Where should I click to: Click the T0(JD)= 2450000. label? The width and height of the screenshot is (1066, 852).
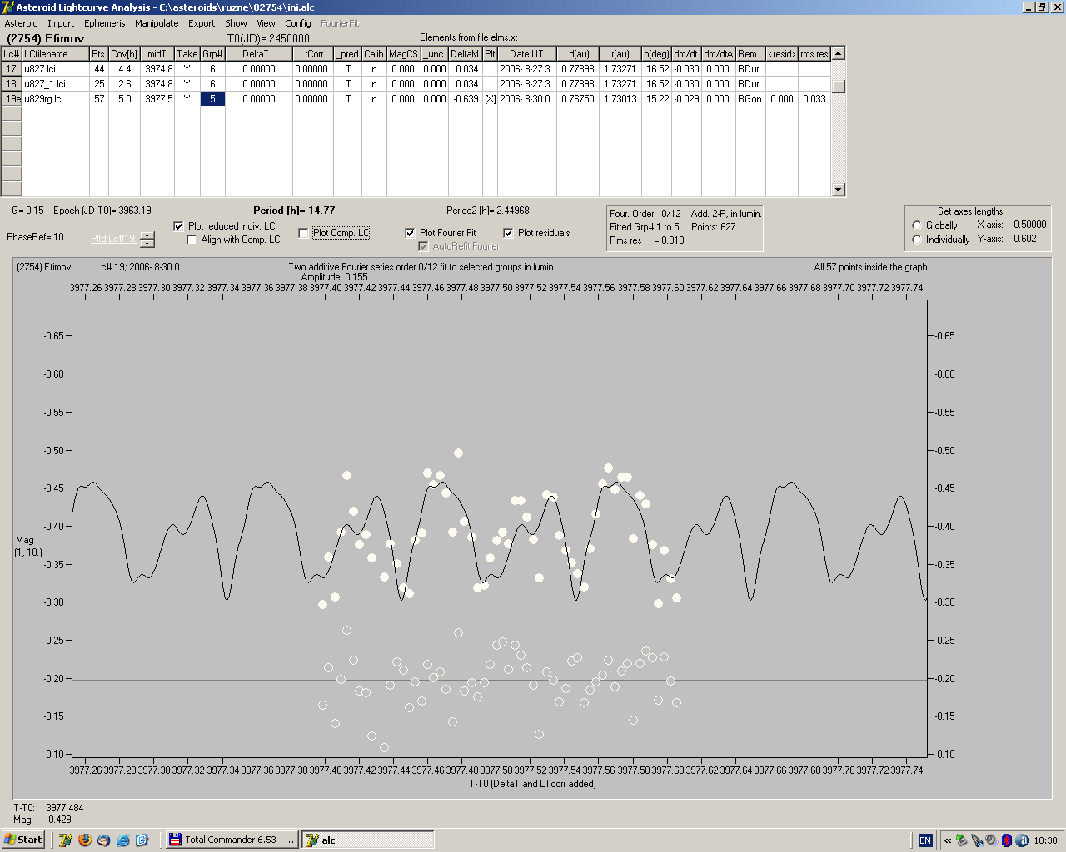[x=269, y=38]
